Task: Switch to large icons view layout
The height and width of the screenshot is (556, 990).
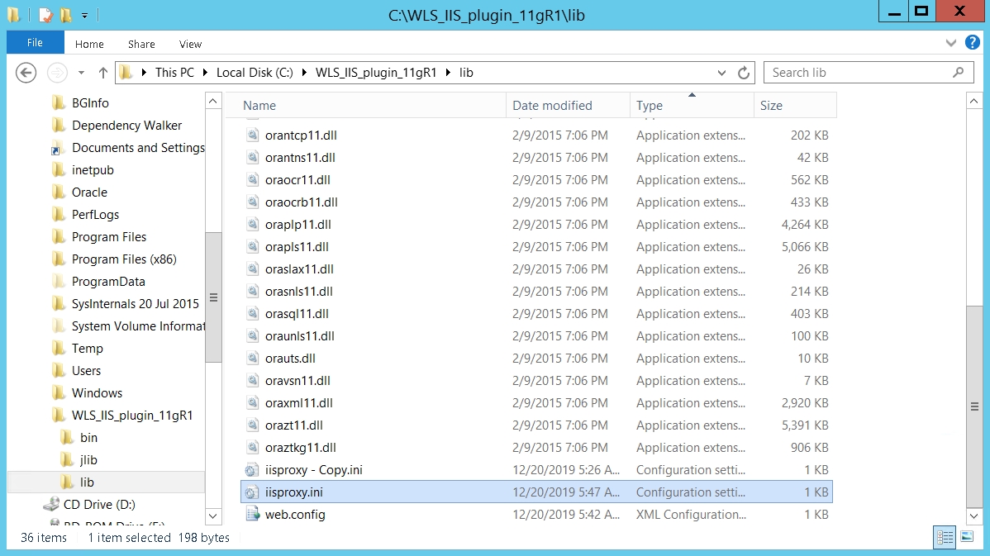Action: point(966,537)
